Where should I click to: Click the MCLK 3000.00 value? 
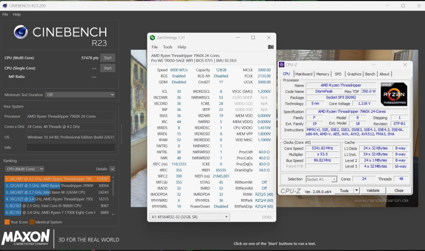click(264, 70)
